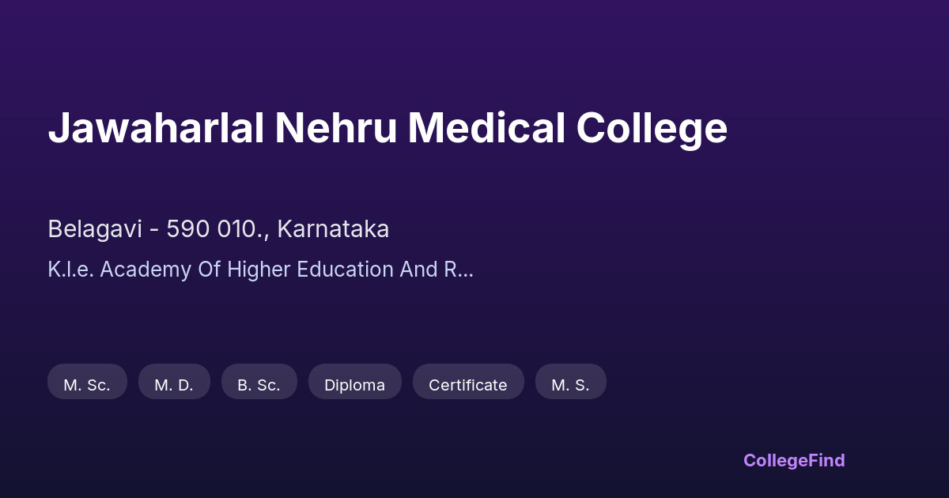Click the word Karnataka in the address
The image size is (949, 498).
pyautogui.click(x=333, y=229)
